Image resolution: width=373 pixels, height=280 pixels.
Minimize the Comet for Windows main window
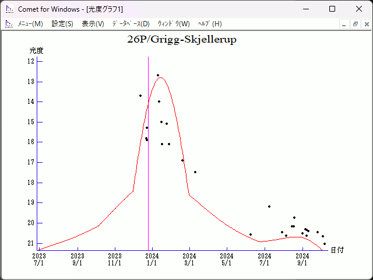(306, 9)
